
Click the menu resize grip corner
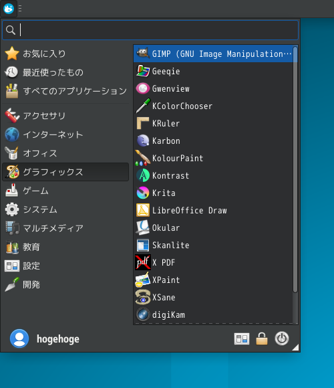(295, 347)
